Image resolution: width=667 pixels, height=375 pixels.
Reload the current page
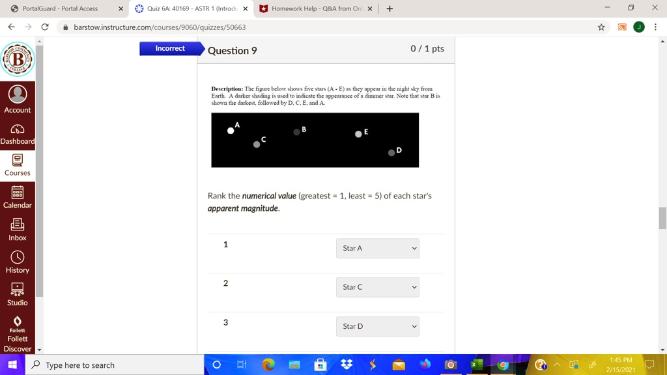tap(45, 27)
